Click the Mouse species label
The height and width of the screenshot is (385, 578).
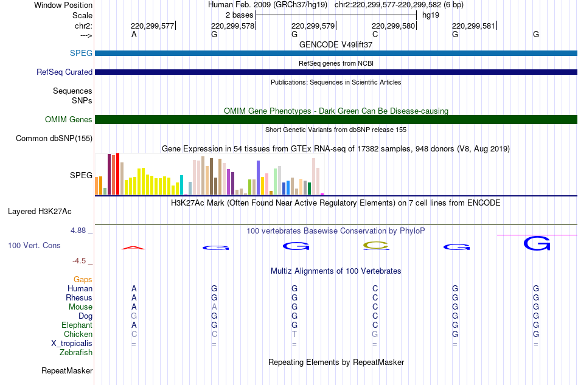pyautogui.click(x=80, y=307)
